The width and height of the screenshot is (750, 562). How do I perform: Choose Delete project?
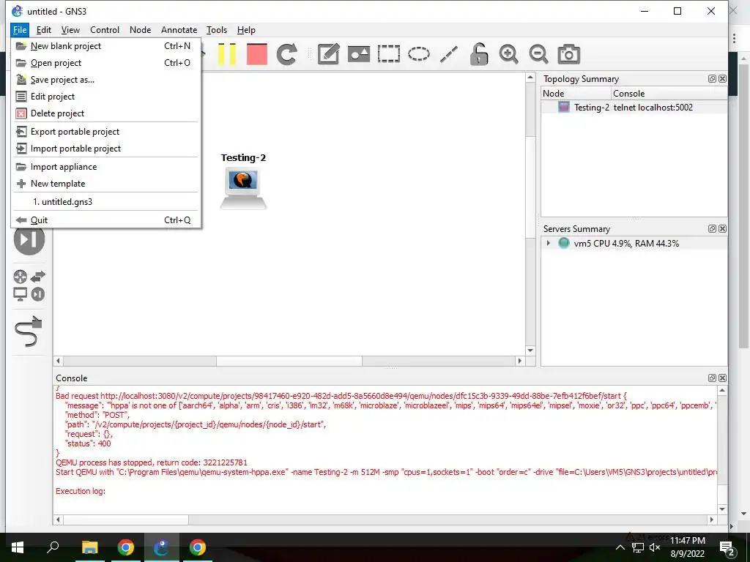(105, 113)
